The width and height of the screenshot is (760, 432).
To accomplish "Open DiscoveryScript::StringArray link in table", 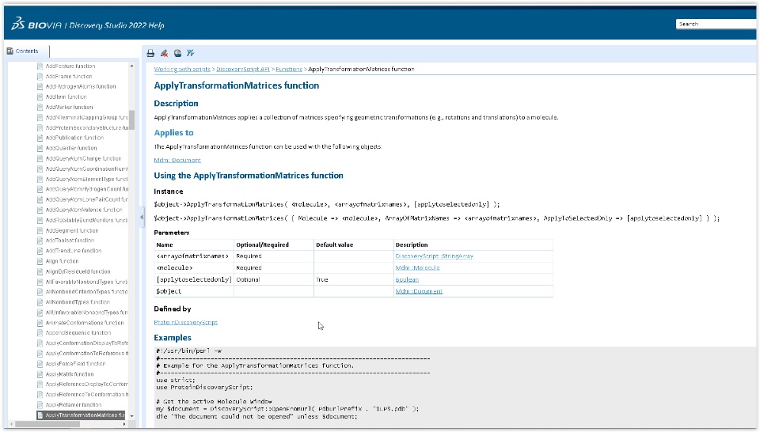I will tap(434, 256).
